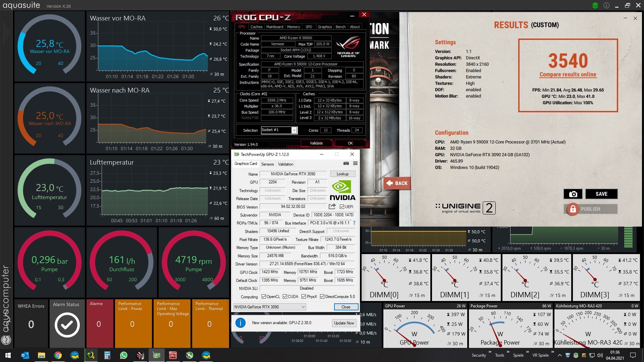This screenshot has width=644, height=362.
Task: Click the info icon in aquasuite title bar
Action: click(x=606, y=5)
